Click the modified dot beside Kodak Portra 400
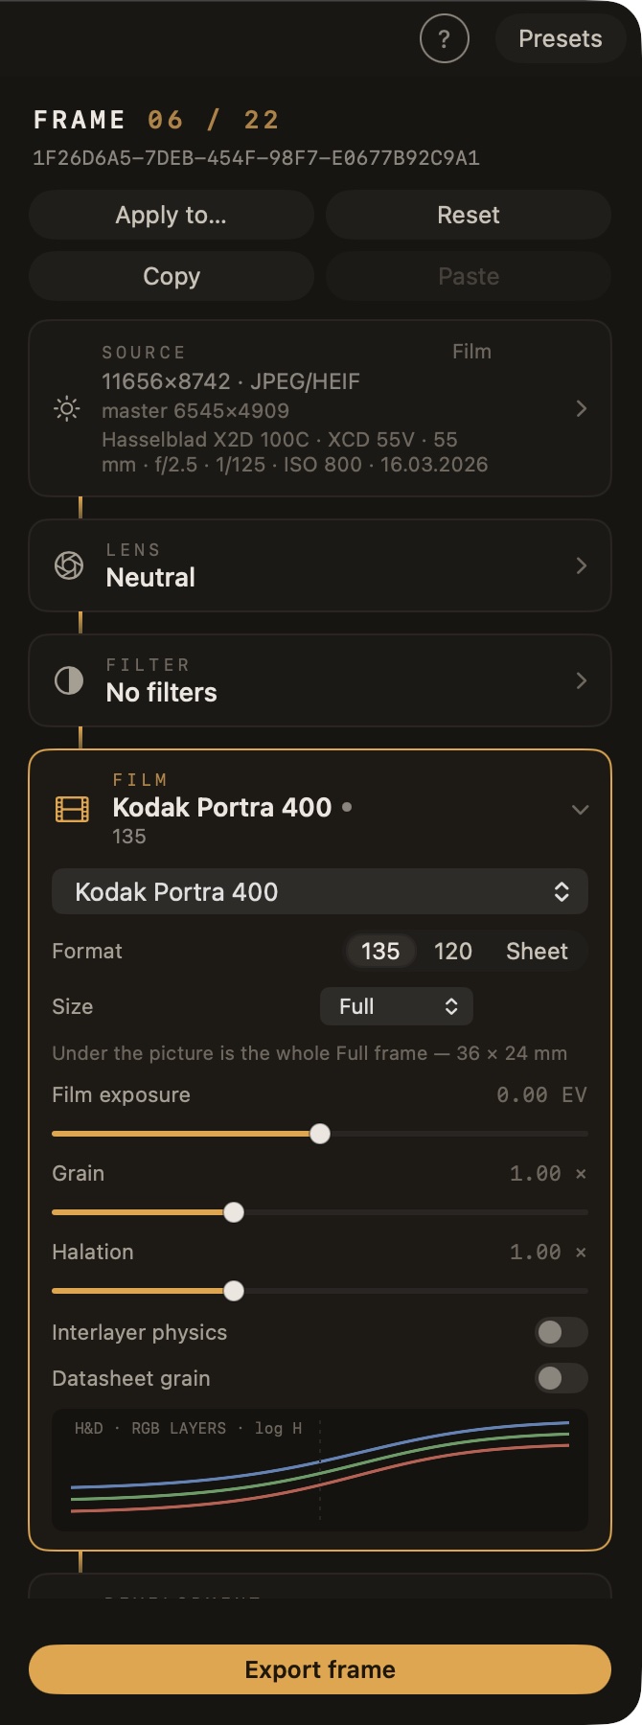Viewport: 642px width, 1725px height. point(347,807)
